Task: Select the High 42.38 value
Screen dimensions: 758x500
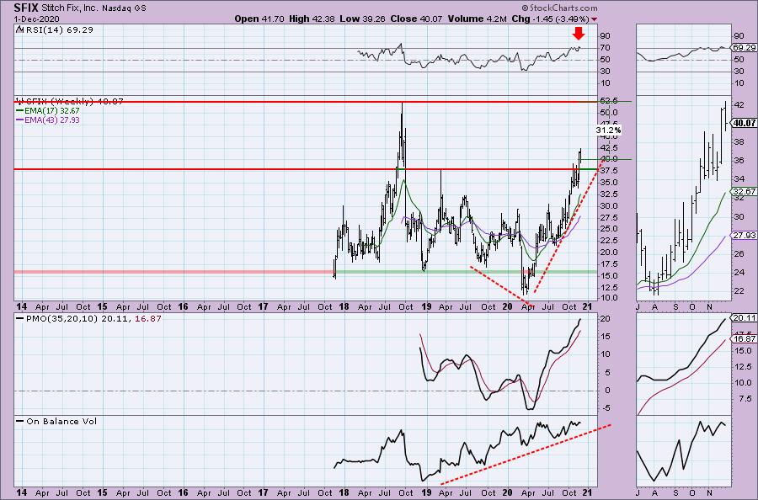Action: [x=310, y=19]
